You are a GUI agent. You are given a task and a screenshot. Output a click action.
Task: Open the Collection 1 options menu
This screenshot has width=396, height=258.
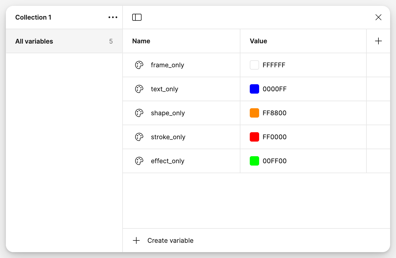click(x=113, y=17)
